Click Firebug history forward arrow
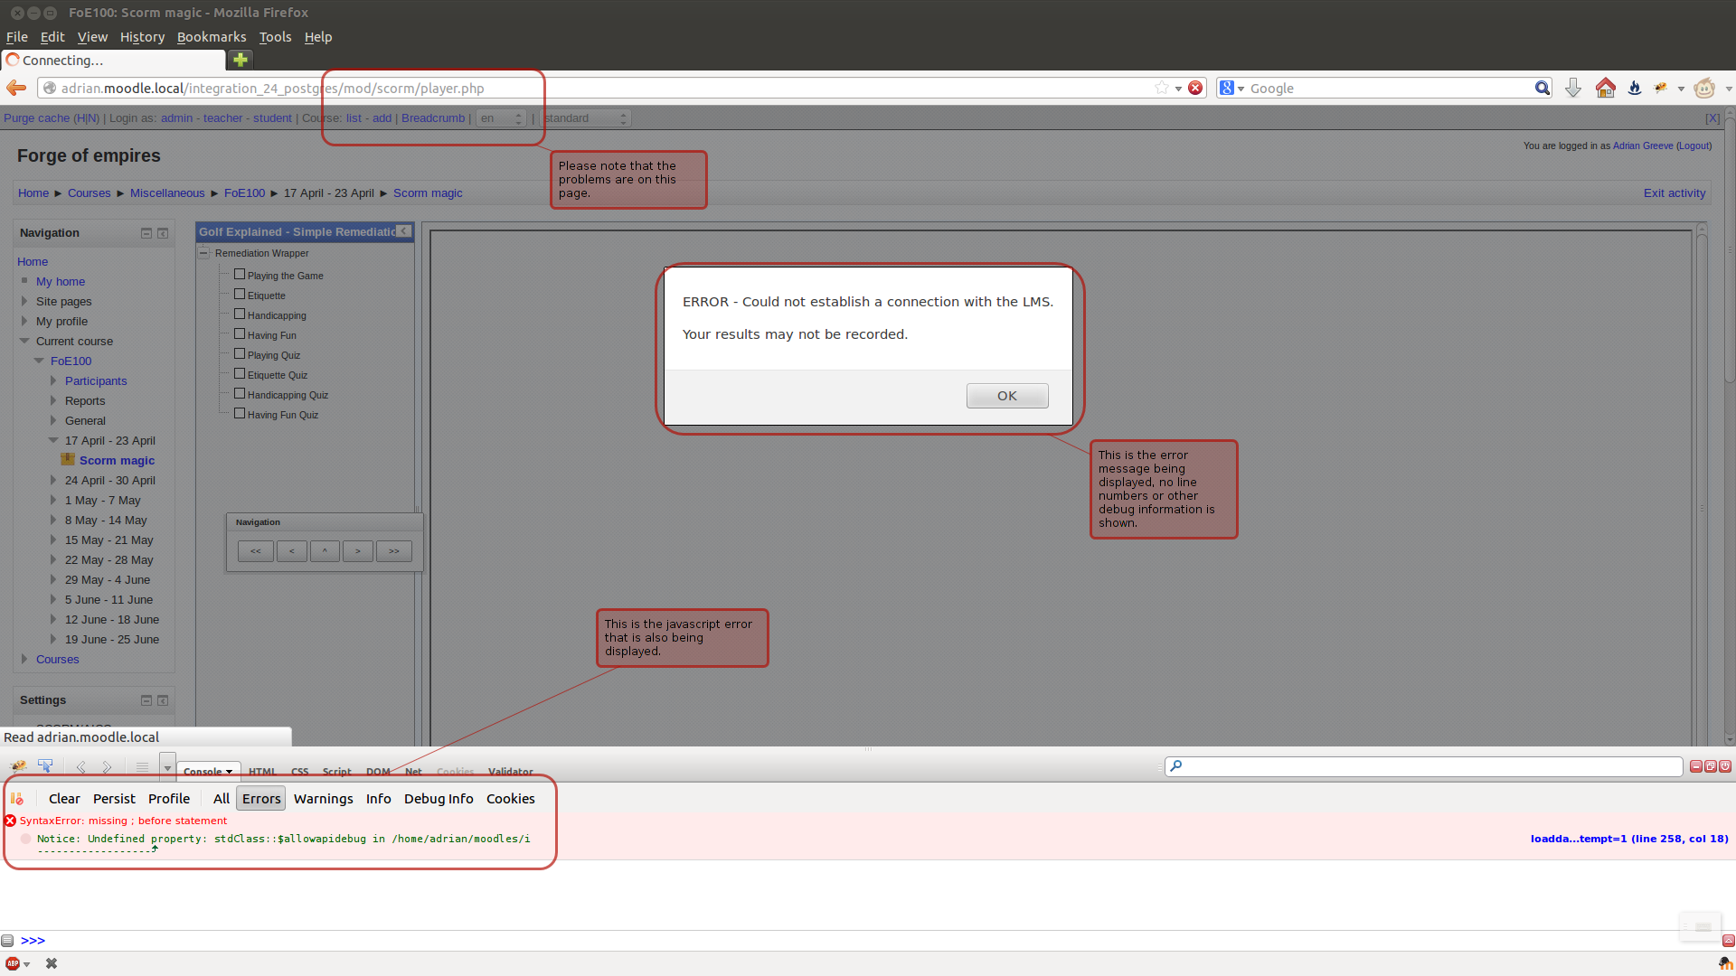 pos(107,766)
